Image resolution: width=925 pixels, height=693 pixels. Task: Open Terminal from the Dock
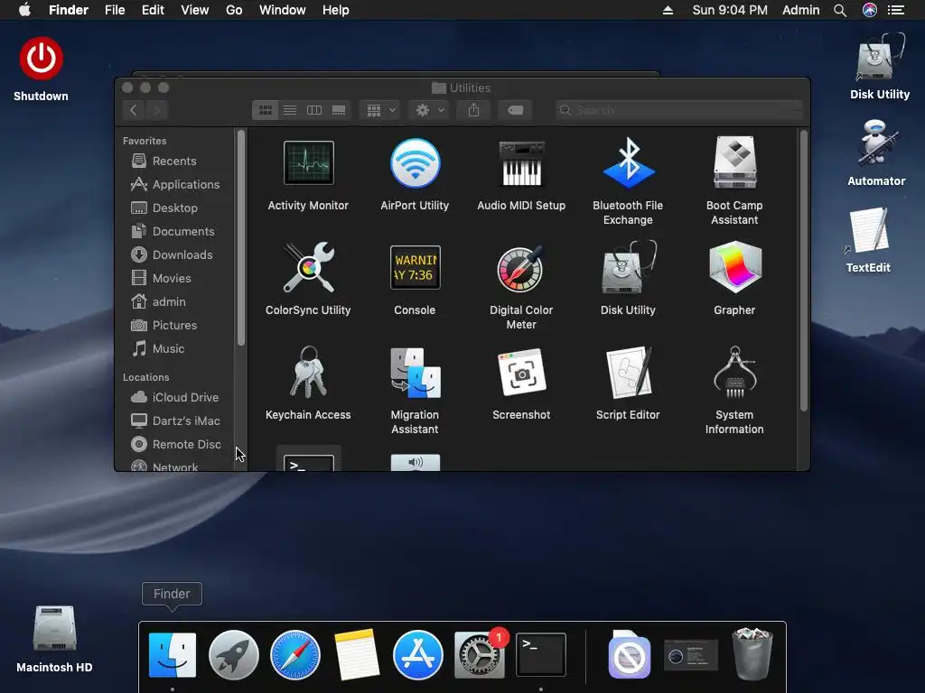point(540,655)
